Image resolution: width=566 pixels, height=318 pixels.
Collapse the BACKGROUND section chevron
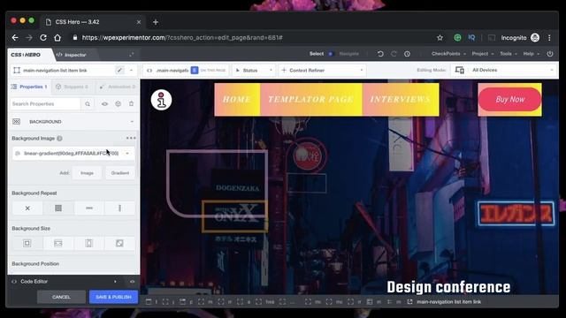tap(132, 122)
